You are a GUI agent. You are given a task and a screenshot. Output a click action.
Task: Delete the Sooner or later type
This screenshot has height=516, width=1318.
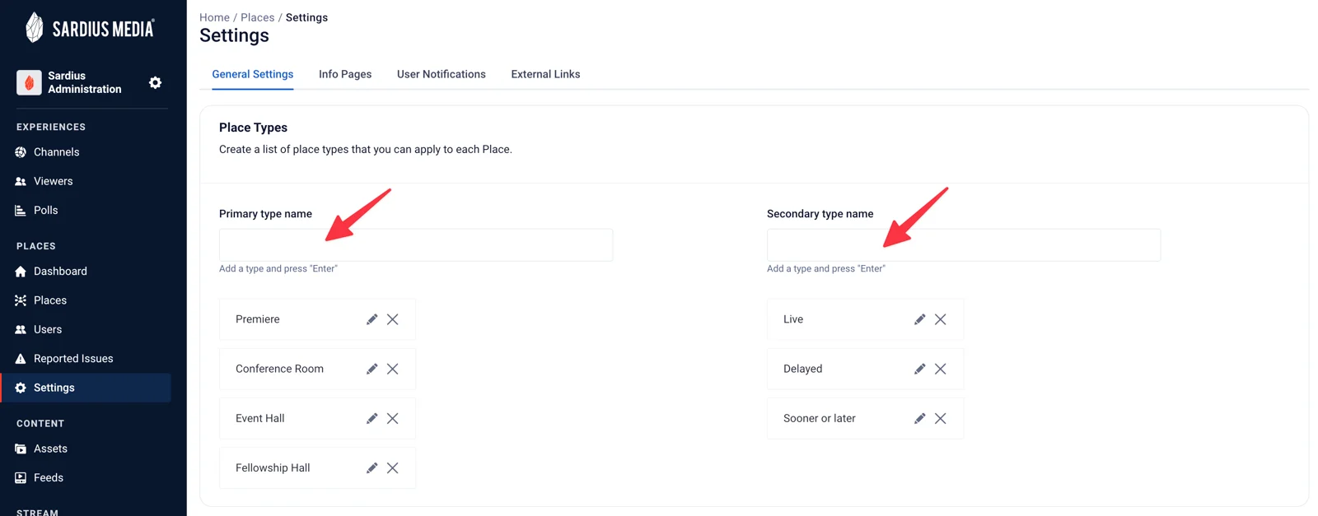click(x=941, y=418)
